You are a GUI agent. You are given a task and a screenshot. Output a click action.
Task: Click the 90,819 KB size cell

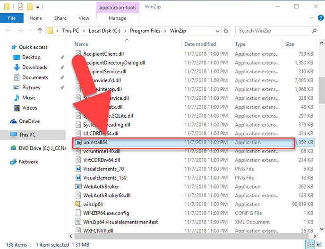click(x=302, y=204)
